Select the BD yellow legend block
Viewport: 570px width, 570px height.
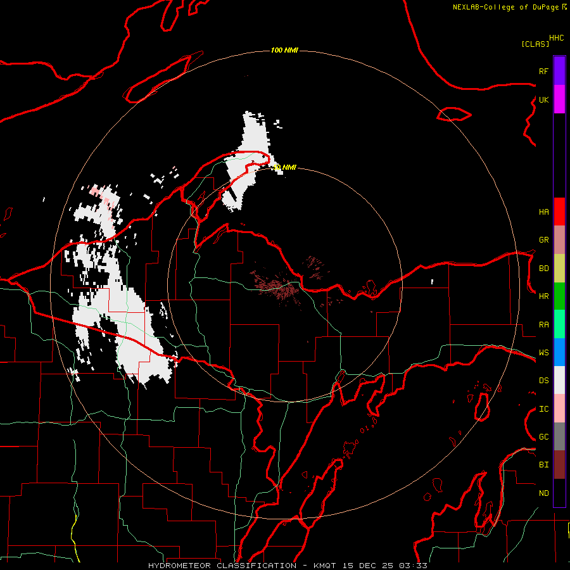coord(559,269)
